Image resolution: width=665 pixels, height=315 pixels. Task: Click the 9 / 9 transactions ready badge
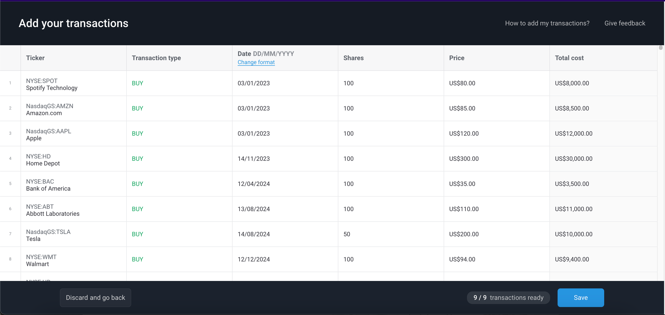click(508, 298)
